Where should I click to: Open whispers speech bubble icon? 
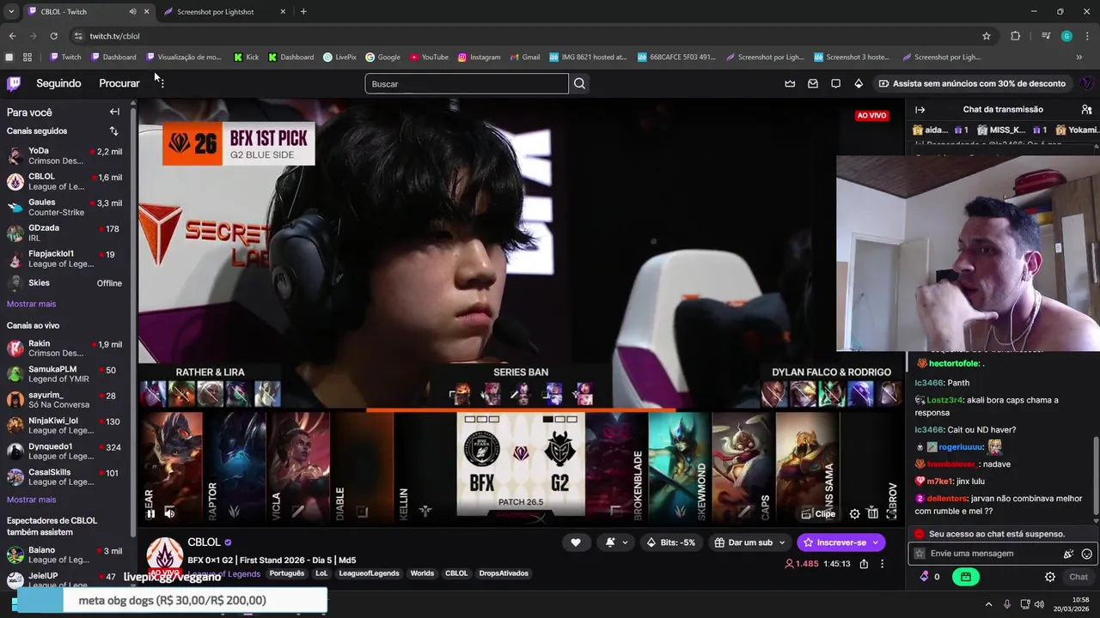coord(835,83)
